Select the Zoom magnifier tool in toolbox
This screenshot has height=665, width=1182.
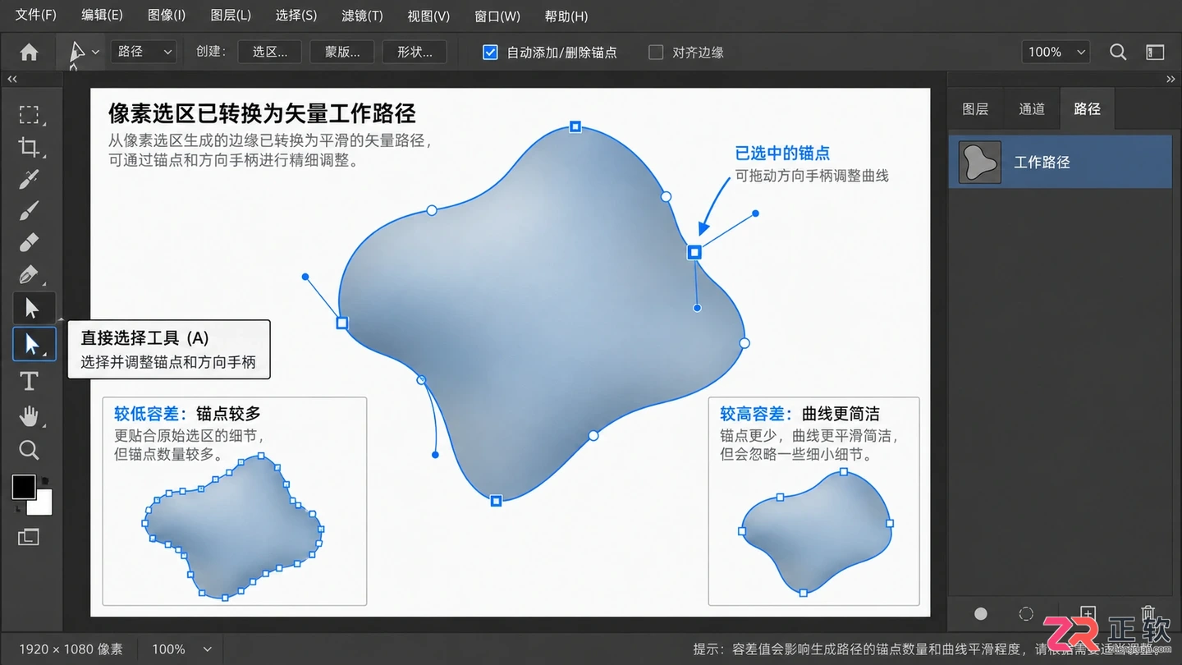pyautogui.click(x=29, y=450)
